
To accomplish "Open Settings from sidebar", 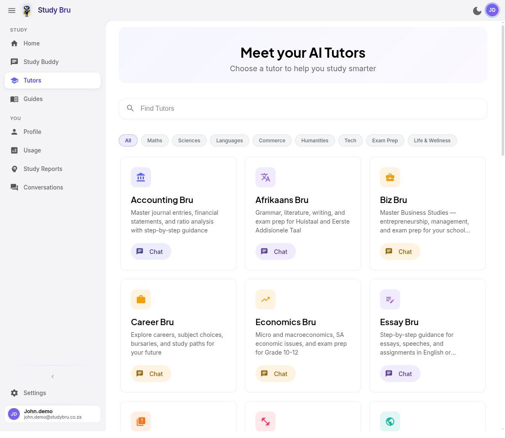I will pos(53,393).
